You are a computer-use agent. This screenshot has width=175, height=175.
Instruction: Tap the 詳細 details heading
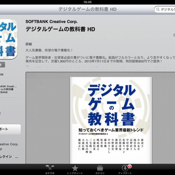(x=29, y=44)
